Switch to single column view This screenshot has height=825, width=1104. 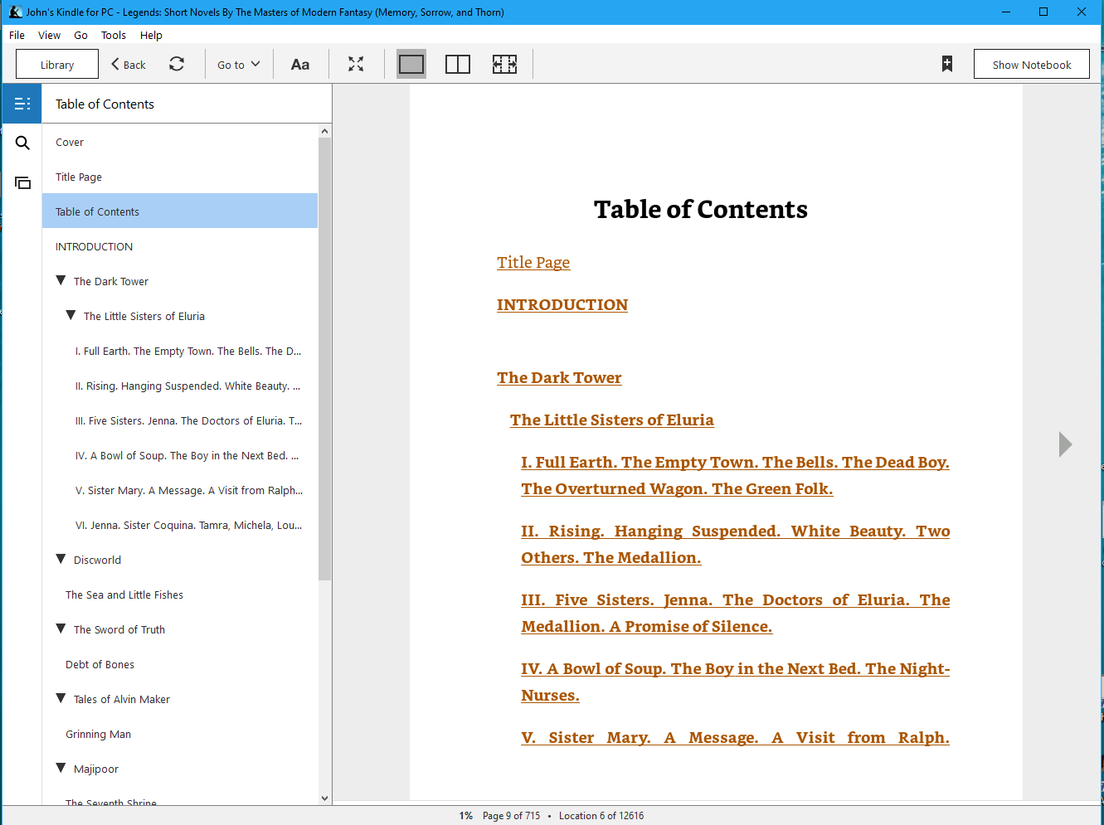(x=411, y=64)
